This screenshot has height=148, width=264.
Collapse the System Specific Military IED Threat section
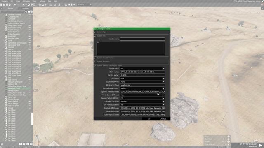[x=95, y=66]
